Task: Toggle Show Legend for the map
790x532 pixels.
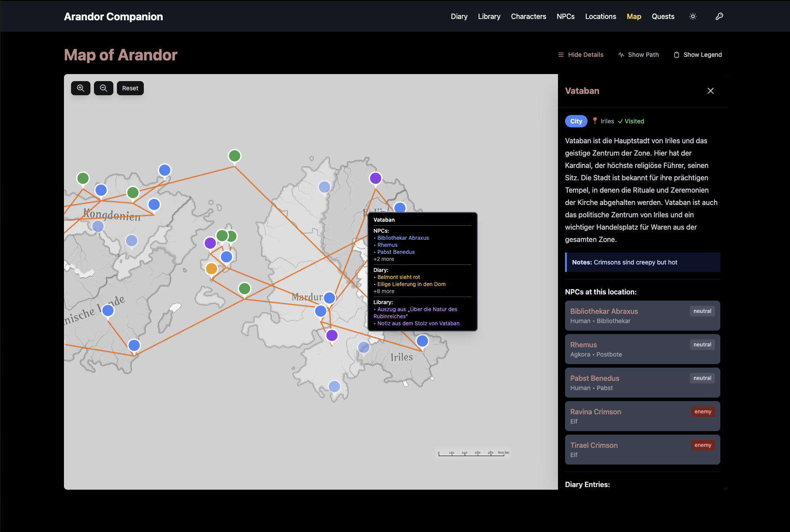Action: (x=697, y=55)
